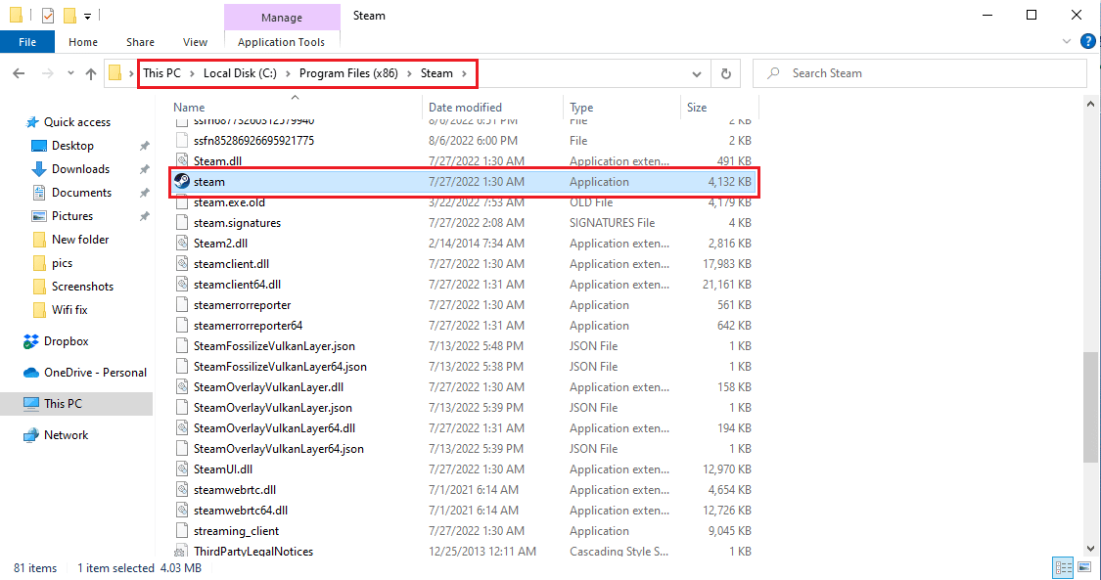Click the Forward navigation arrow

click(48, 73)
